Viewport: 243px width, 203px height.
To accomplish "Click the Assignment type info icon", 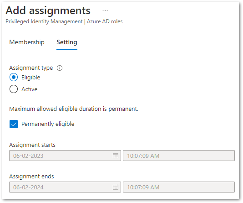I will pos(60,68).
